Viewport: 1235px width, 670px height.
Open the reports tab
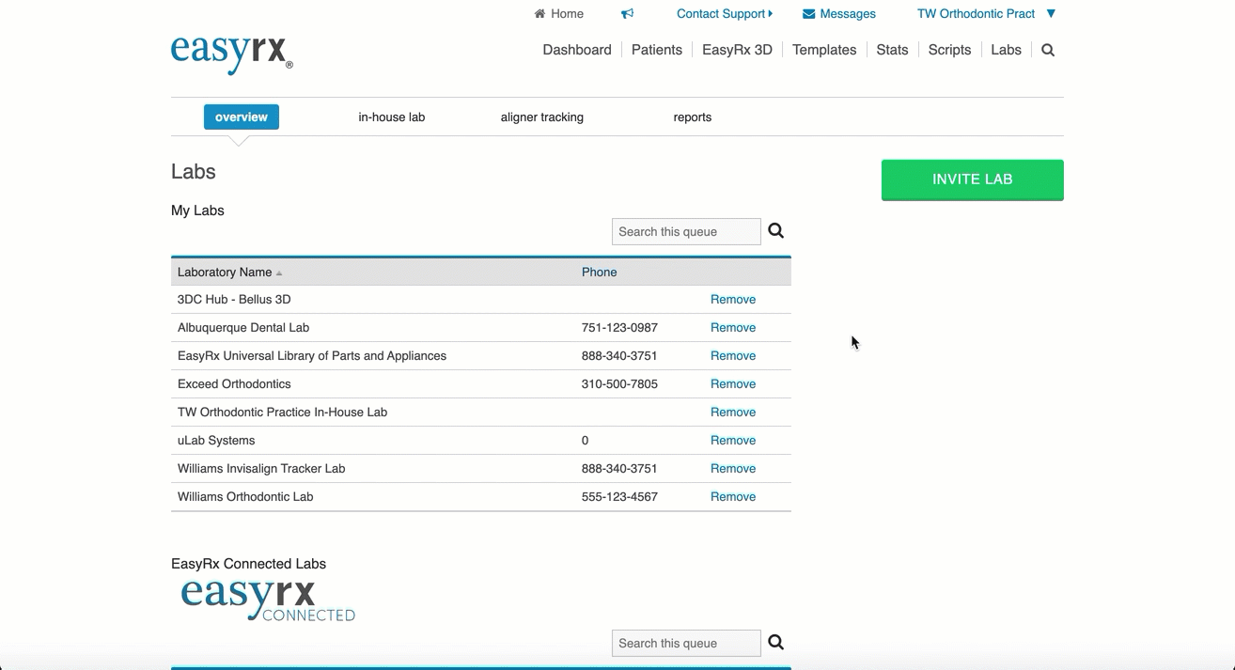point(693,117)
